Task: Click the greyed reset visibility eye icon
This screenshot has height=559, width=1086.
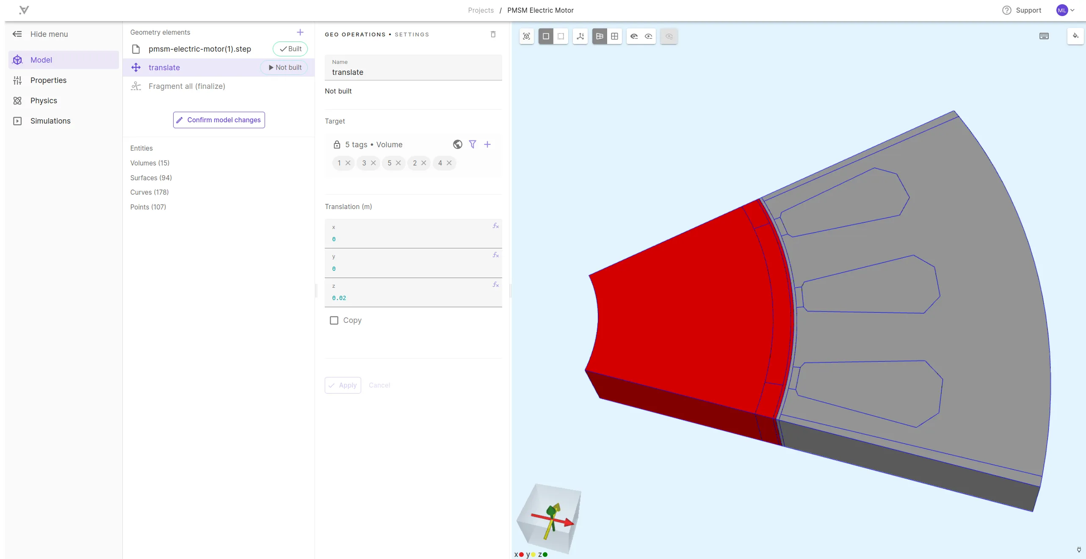Action: 669,36
